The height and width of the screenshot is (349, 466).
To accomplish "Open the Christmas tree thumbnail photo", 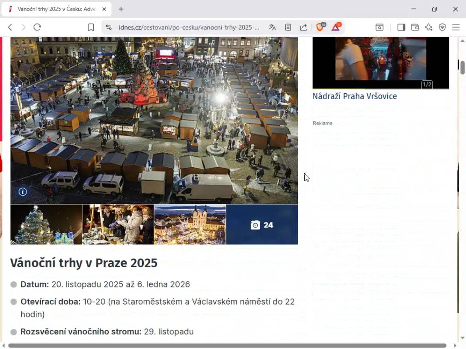I will click(x=46, y=225).
